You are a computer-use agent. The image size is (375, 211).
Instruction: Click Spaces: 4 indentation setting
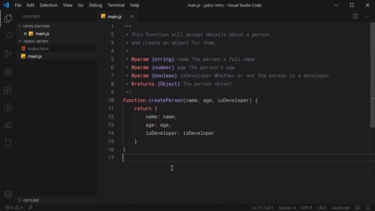click(287, 207)
